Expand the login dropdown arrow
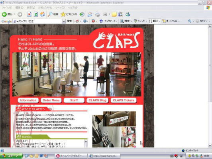The height and width of the screenshot is (159, 212). pyautogui.click(x=209, y=21)
